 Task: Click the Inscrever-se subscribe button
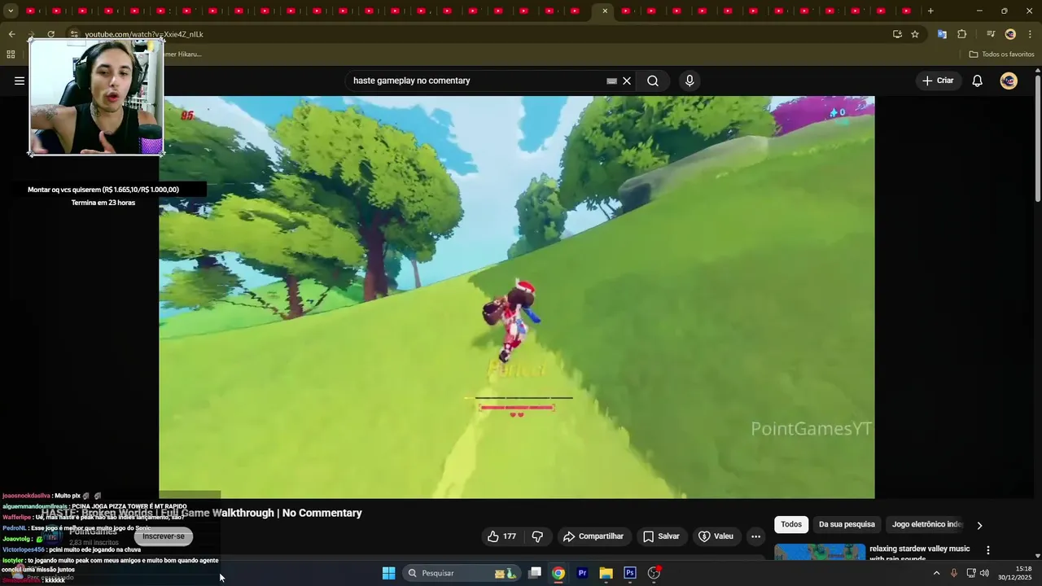(164, 536)
